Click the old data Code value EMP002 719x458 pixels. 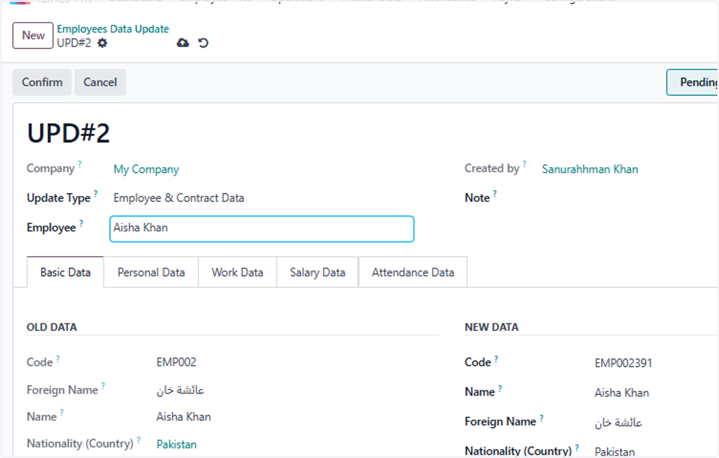tap(176, 362)
